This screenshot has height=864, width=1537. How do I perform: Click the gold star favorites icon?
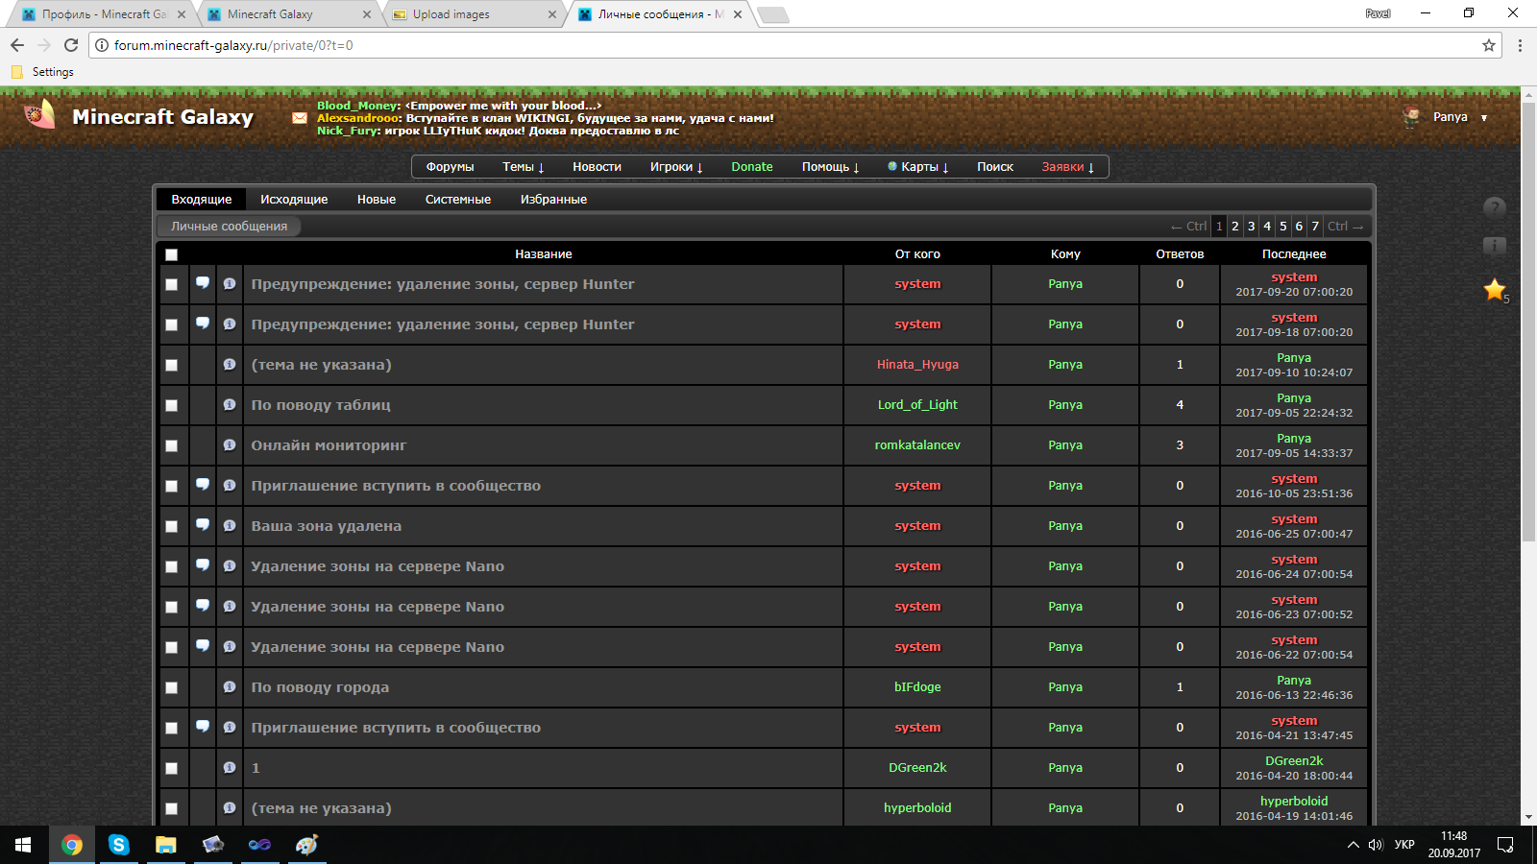pos(1495,289)
